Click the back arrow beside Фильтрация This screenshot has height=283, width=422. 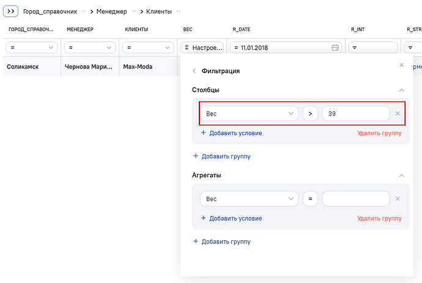[x=194, y=71]
